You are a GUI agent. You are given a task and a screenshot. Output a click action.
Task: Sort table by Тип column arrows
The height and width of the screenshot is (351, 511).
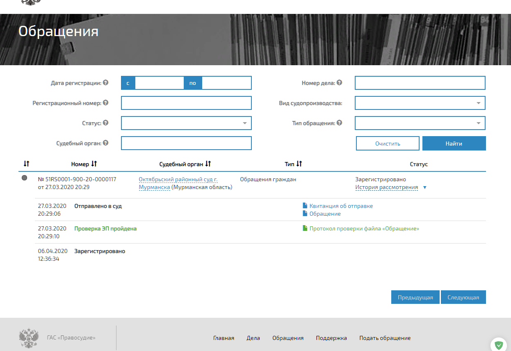(x=299, y=164)
